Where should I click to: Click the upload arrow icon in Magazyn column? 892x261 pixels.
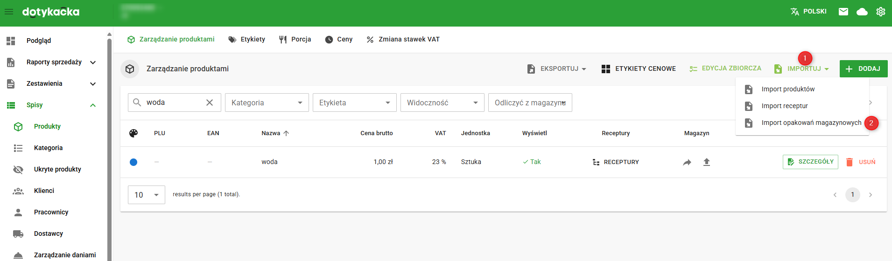pos(707,162)
